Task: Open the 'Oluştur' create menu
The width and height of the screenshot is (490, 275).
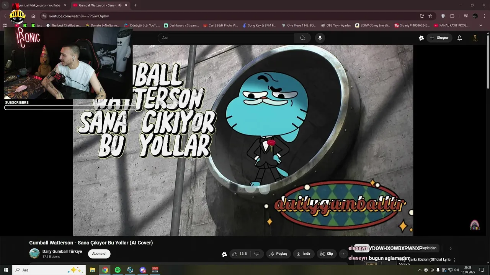Action: [x=439, y=38]
